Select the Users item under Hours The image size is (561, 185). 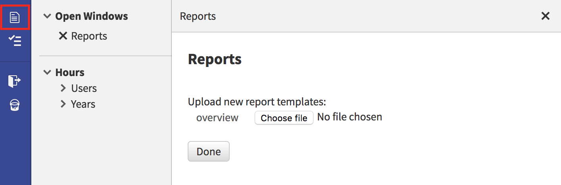tap(84, 88)
